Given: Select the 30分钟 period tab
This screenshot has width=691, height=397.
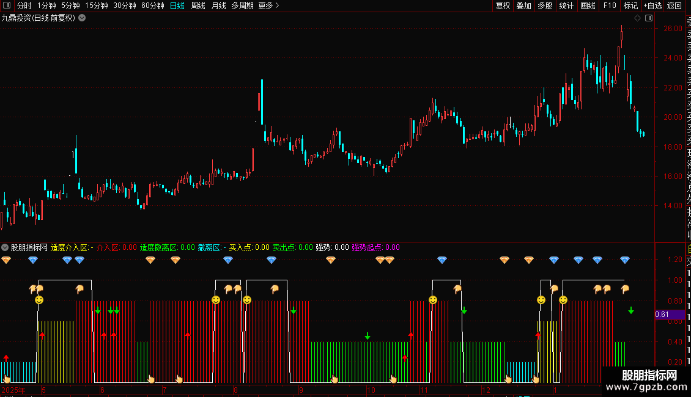Looking at the screenshot, I should 125,5.
